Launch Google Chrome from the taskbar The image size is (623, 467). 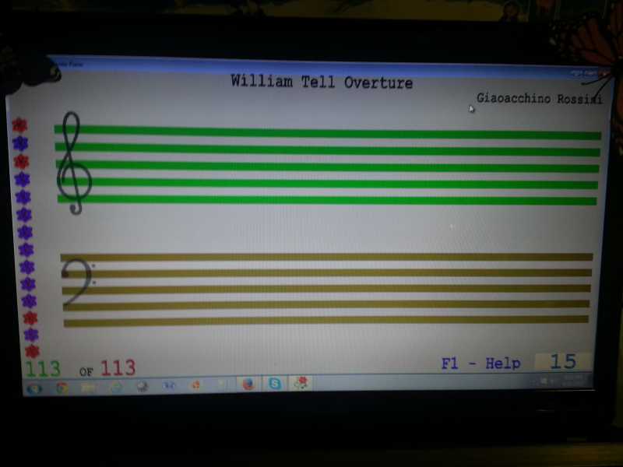pyautogui.click(x=62, y=388)
